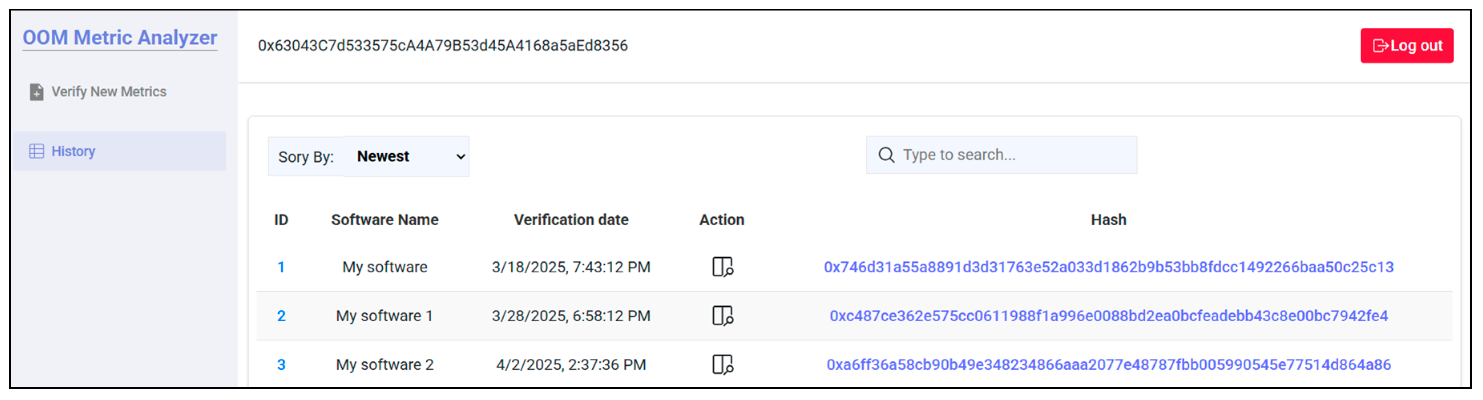This screenshot has width=1483, height=400.
Task: Open hash link starting with 0xa6ff36a5
Action: click(x=1108, y=364)
